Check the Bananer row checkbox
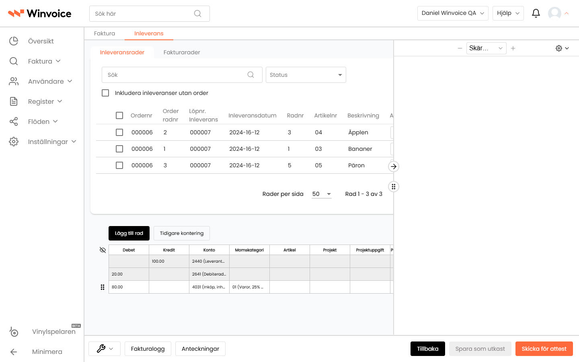579x362 pixels. point(119,149)
